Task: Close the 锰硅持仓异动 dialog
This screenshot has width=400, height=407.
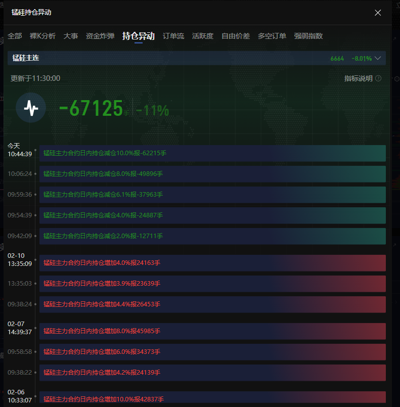Action: pos(378,13)
